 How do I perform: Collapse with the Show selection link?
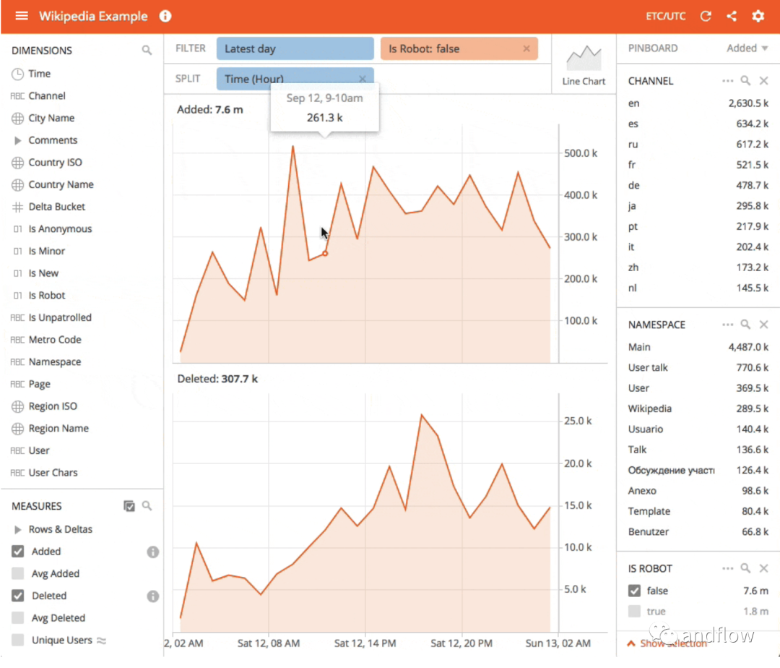click(x=669, y=643)
